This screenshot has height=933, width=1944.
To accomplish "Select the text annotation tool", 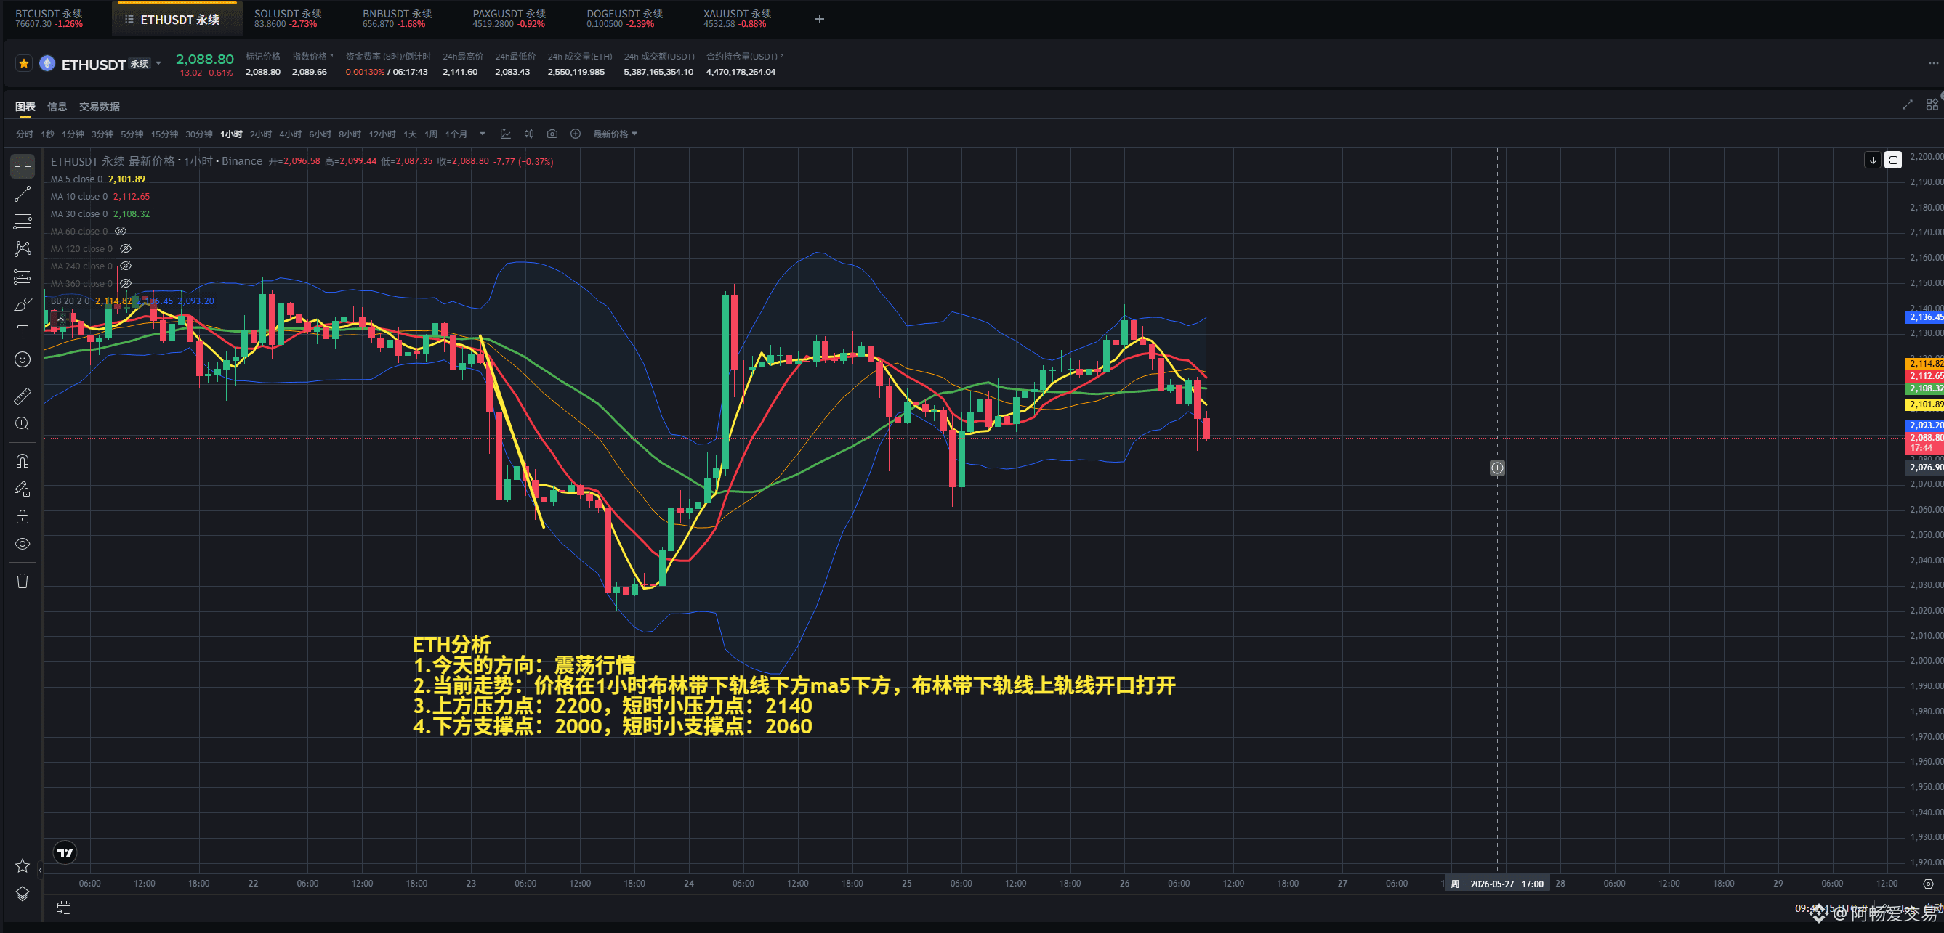I will click(23, 332).
